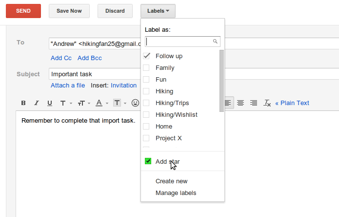Insert an emoticon
This screenshot has width=339, height=217.
pos(135,103)
